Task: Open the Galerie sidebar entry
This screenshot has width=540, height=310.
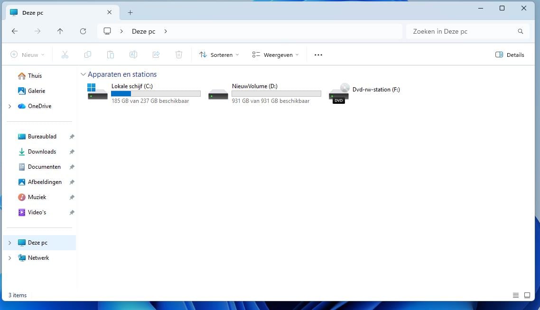Action: pyautogui.click(x=37, y=91)
